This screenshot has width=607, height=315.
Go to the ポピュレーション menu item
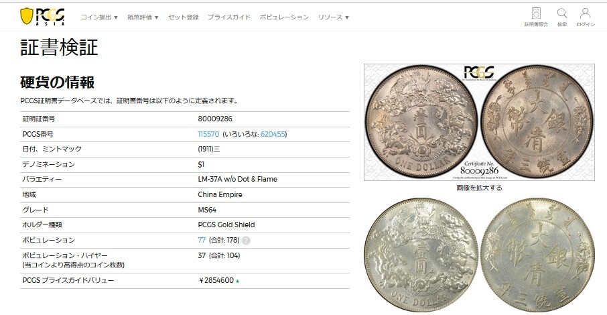click(284, 17)
